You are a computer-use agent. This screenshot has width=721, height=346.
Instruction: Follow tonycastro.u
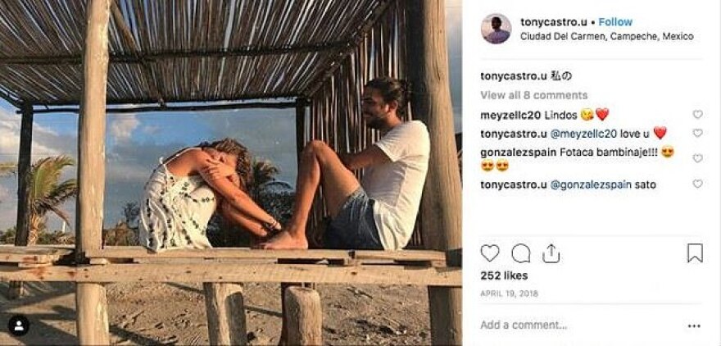[x=614, y=22]
